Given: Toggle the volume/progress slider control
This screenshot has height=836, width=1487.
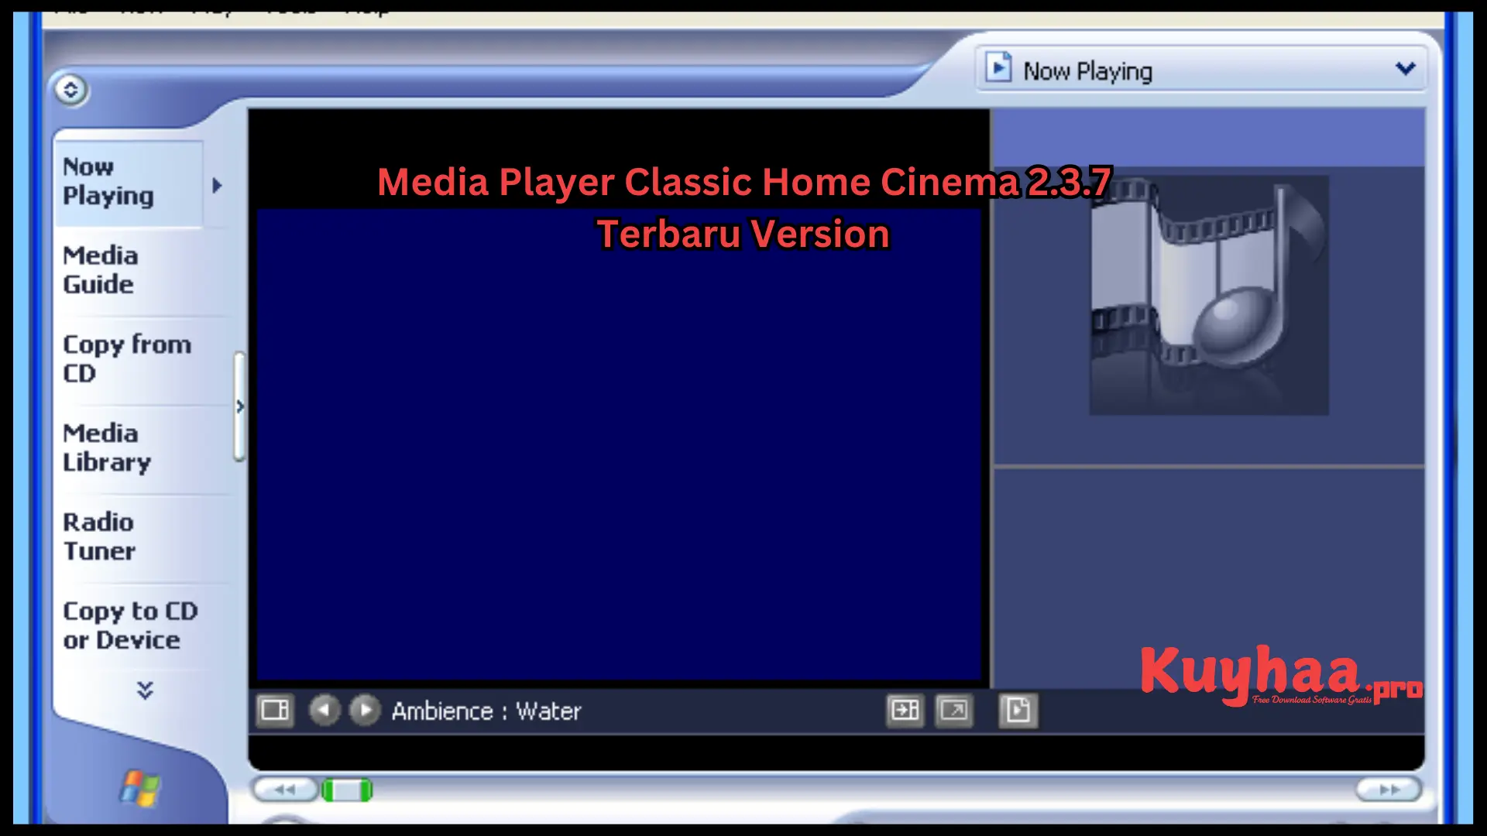Looking at the screenshot, I should [x=345, y=789].
